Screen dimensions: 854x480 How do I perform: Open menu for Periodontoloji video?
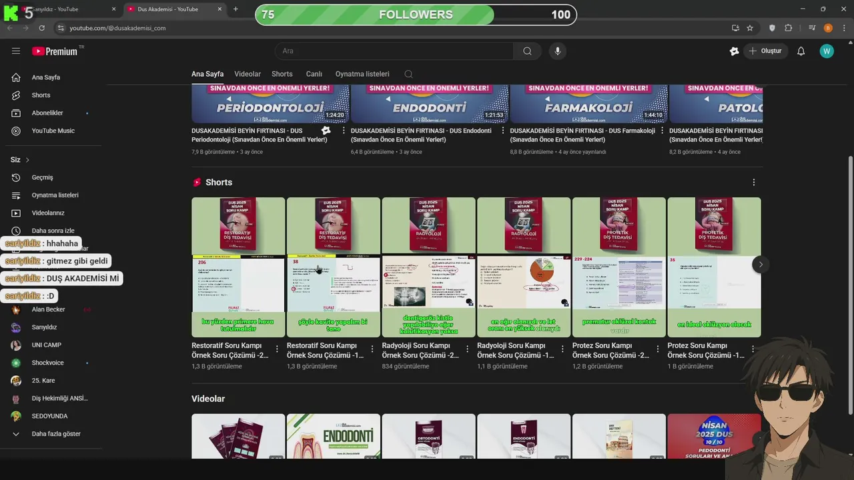click(344, 131)
